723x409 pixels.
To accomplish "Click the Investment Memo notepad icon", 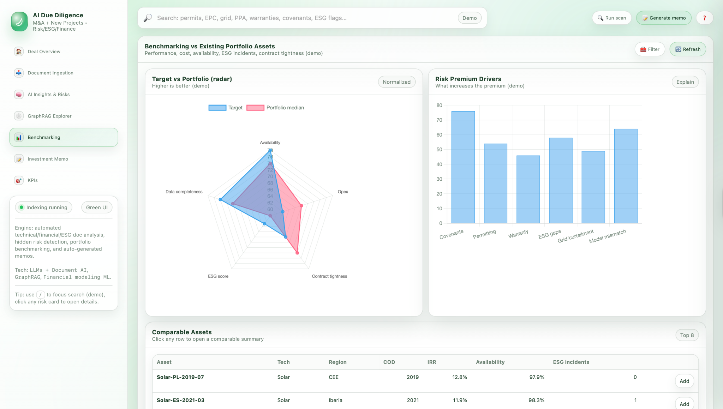I will 19,159.
